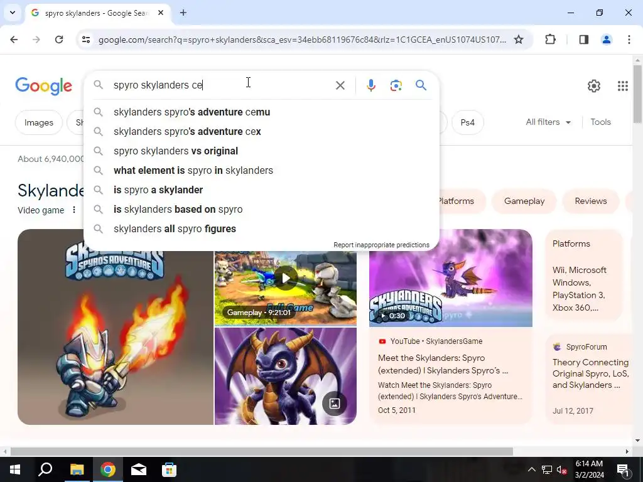Open Google apps grid
This screenshot has height=482, width=643.
[x=622, y=85]
